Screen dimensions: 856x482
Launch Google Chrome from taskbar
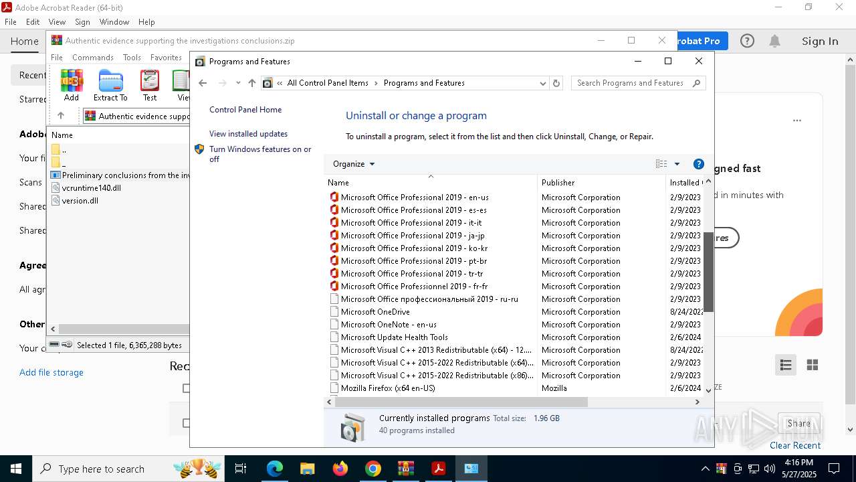pyautogui.click(x=373, y=469)
